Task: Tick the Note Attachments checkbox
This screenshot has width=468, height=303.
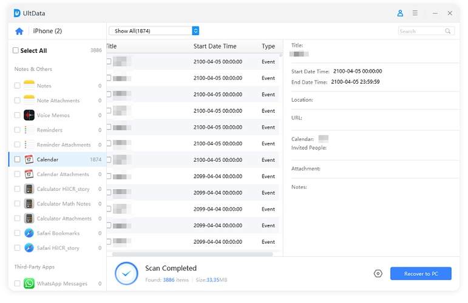Action: click(18, 101)
